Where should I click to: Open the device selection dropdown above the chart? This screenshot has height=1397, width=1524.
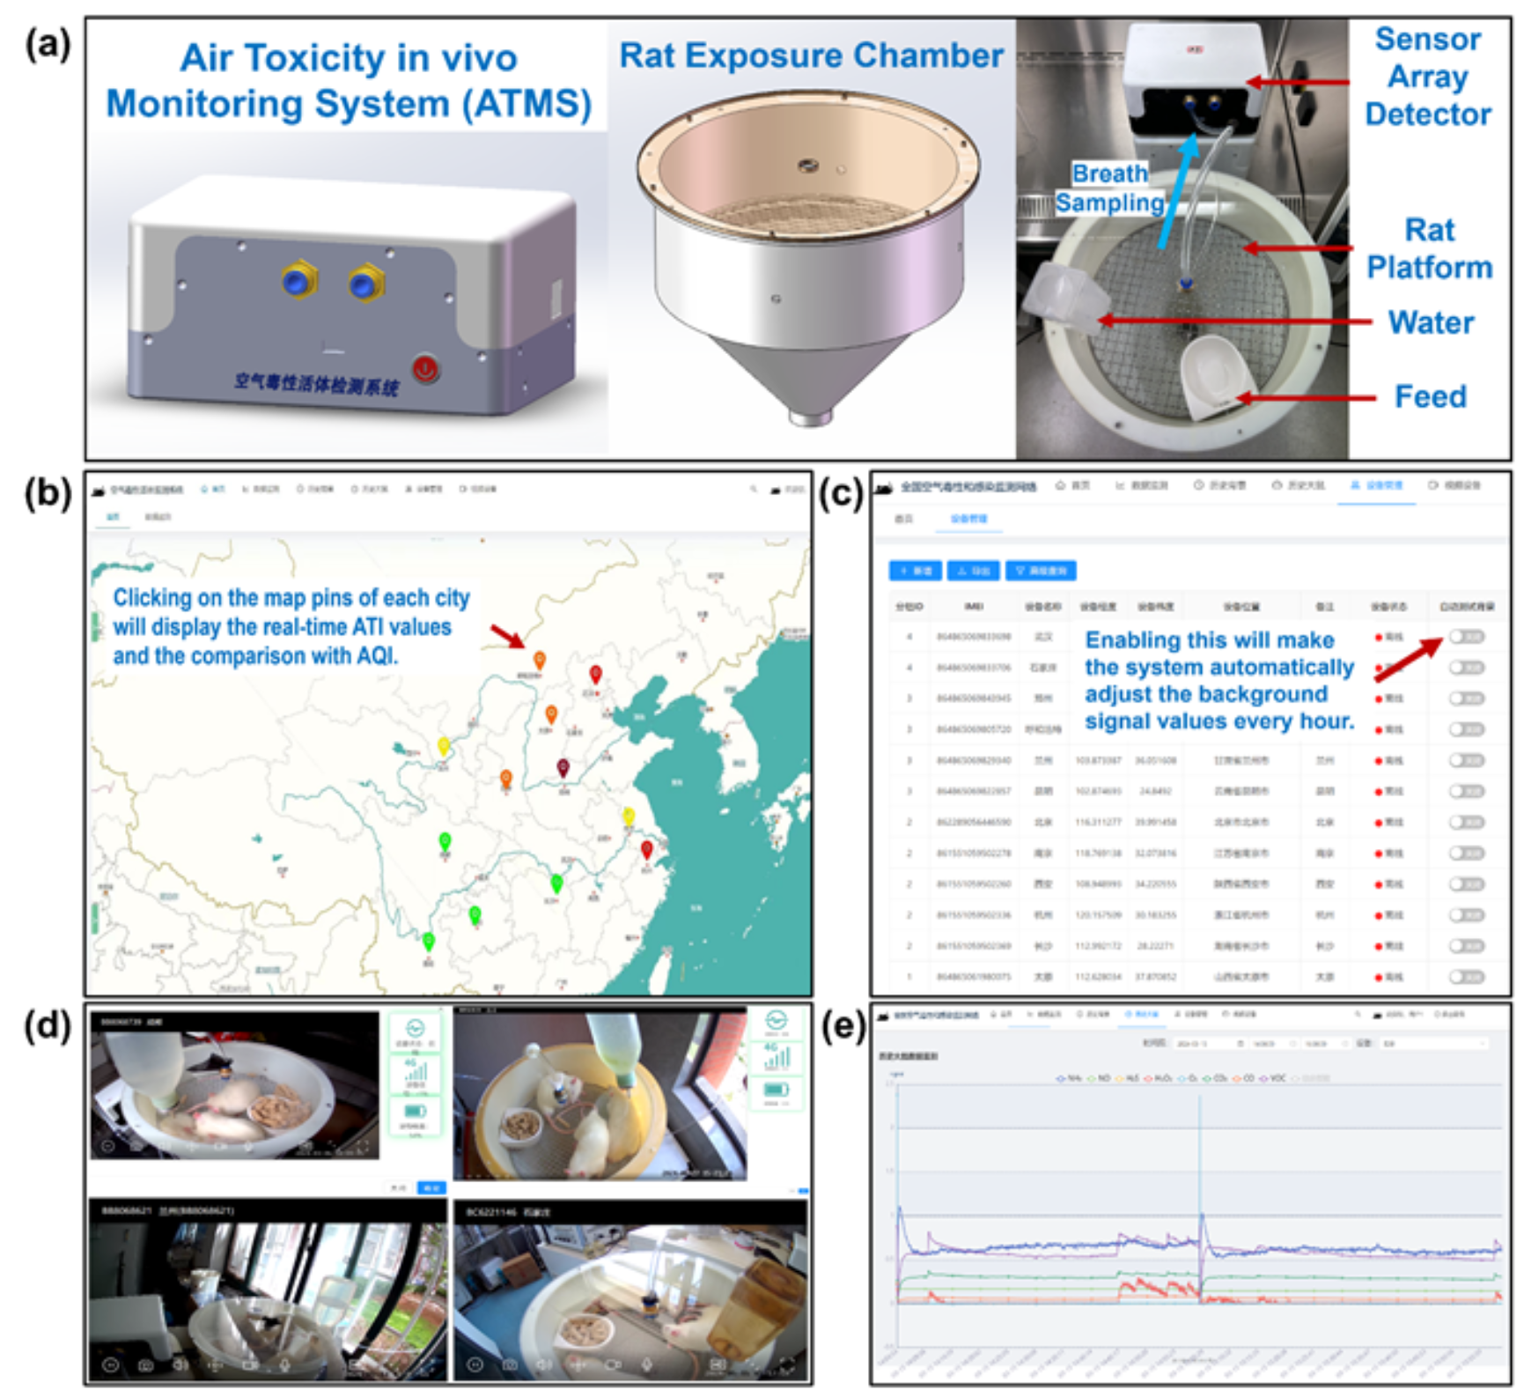click(1431, 1043)
